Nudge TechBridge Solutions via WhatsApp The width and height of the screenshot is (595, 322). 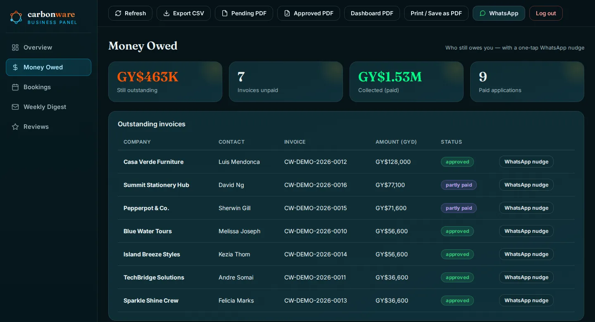click(526, 277)
